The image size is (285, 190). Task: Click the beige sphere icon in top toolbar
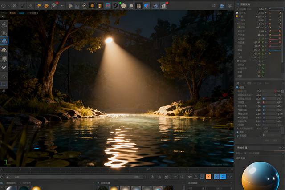tap(123, 6)
